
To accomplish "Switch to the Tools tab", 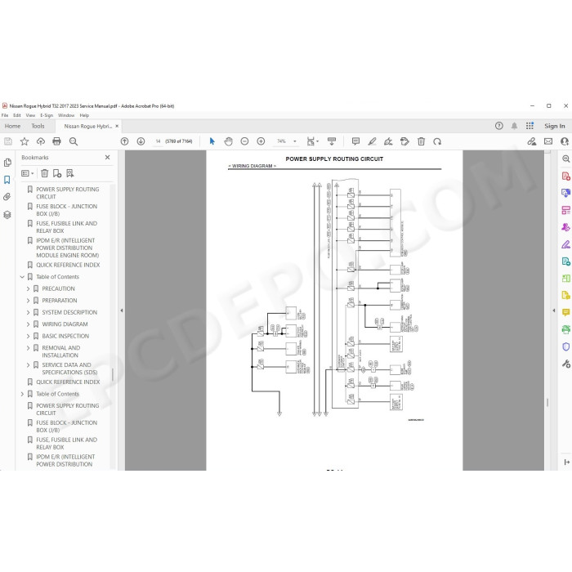I will tap(38, 126).
